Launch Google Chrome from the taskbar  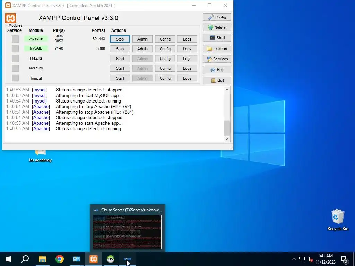[x=60, y=259]
